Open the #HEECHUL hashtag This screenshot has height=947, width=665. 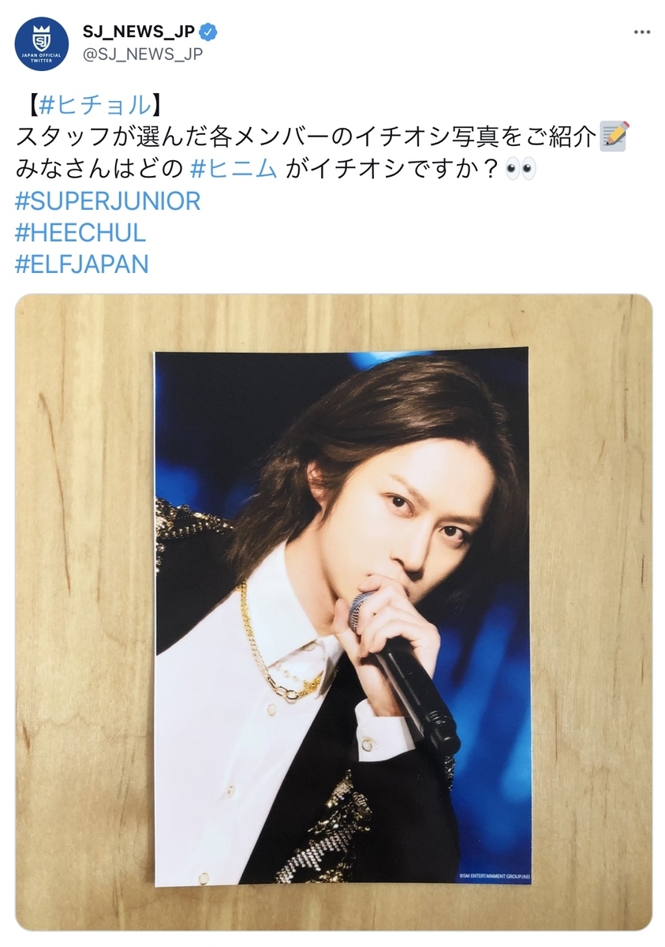click(80, 233)
